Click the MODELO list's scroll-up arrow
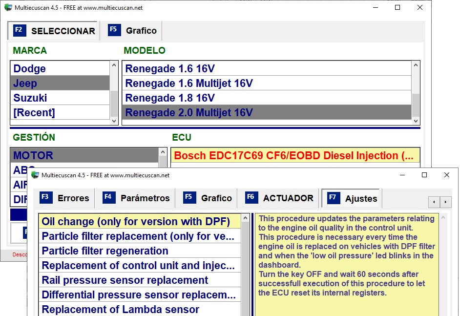This screenshot has height=316, width=460. [416, 65]
